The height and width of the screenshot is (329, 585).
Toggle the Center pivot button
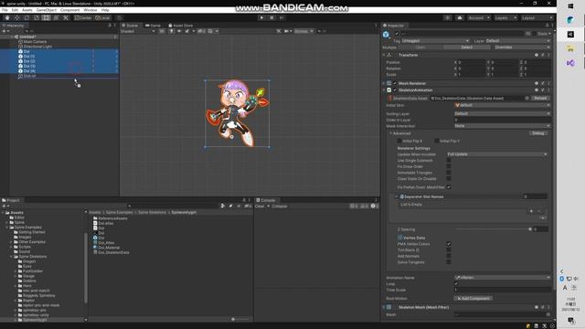coord(83,17)
